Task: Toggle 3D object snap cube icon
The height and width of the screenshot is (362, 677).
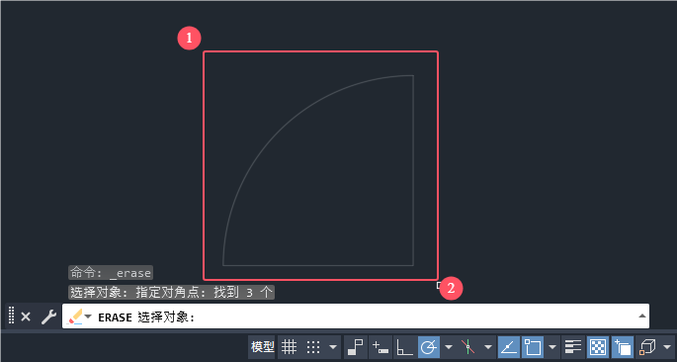Action: click(647, 347)
